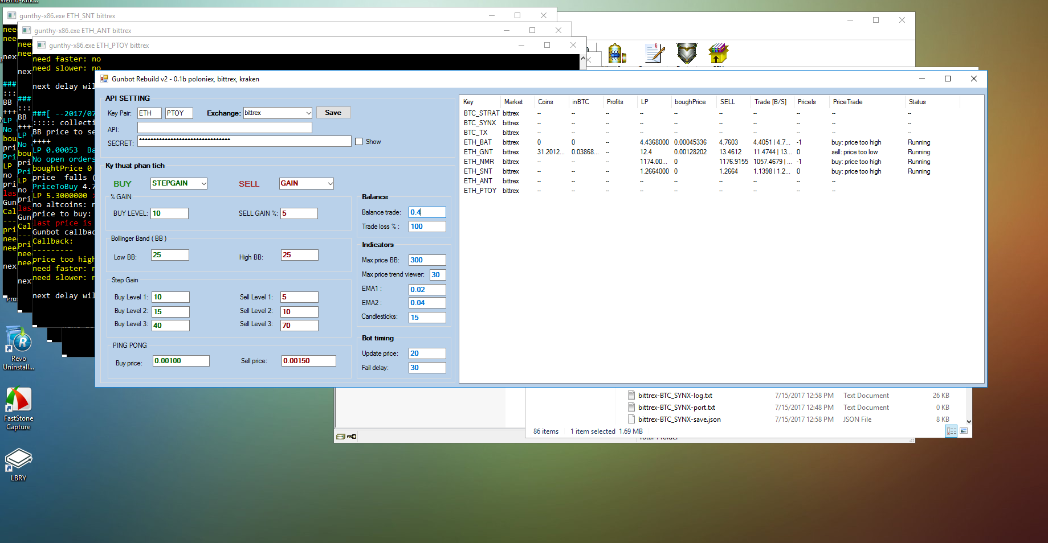This screenshot has height=543, width=1048.
Task: Click the WinRAR SFX archive icon
Action: tap(718, 54)
